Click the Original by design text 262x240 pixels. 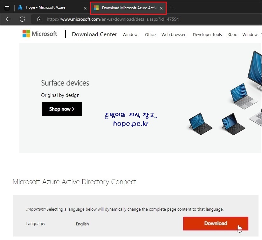[60, 95]
